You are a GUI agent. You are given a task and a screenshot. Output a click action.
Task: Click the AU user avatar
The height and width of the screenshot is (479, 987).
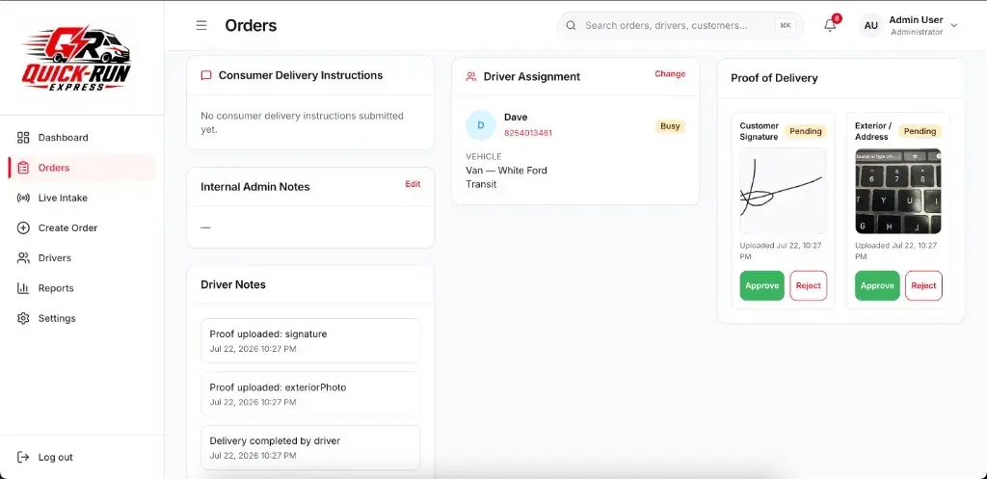tap(871, 26)
